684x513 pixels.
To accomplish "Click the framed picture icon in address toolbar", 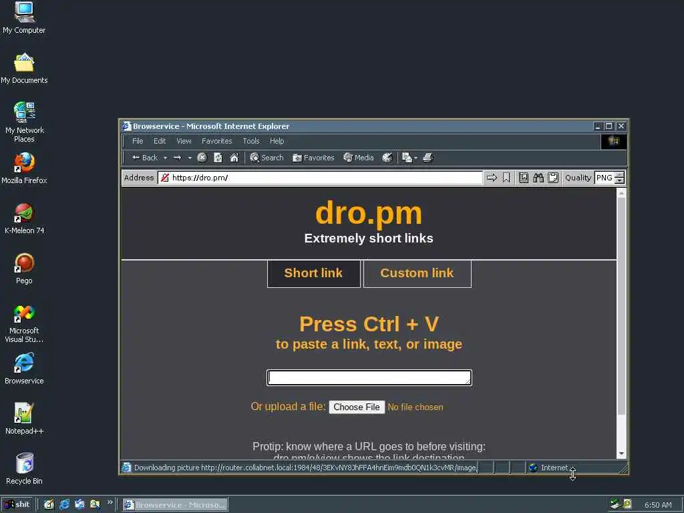I will (524, 178).
